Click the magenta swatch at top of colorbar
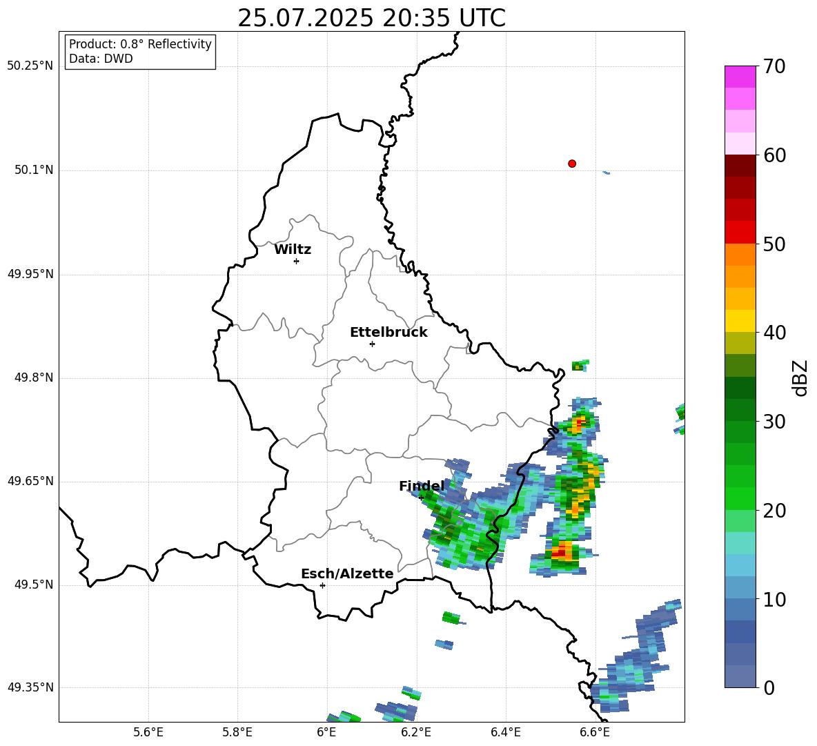 click(x=740, y=77)
